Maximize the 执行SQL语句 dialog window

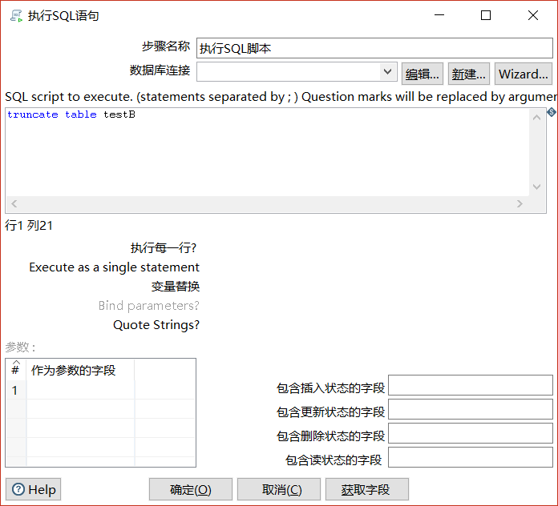point(485,15)
